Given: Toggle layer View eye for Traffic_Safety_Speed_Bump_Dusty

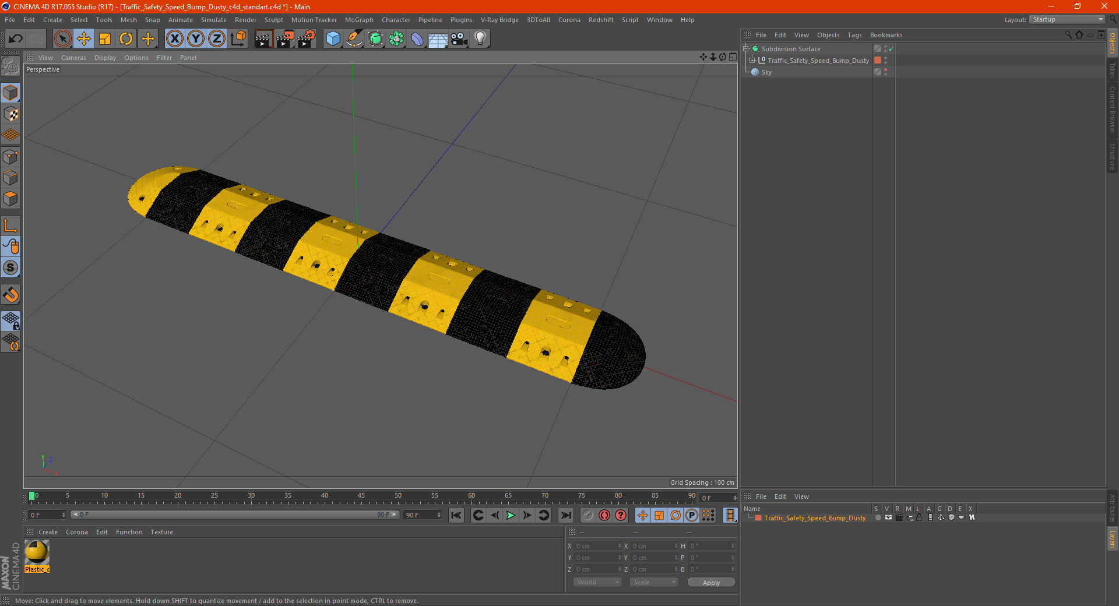Looking at the screenshot, I should click(x=888, y=517).
